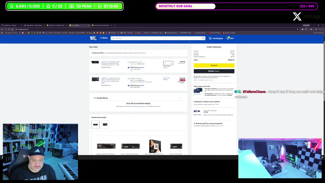This screenshot has width=325, height=183.
Task: Select Pickup at Huntington for GIGABYTE card
Action: [x=128, y=79]
